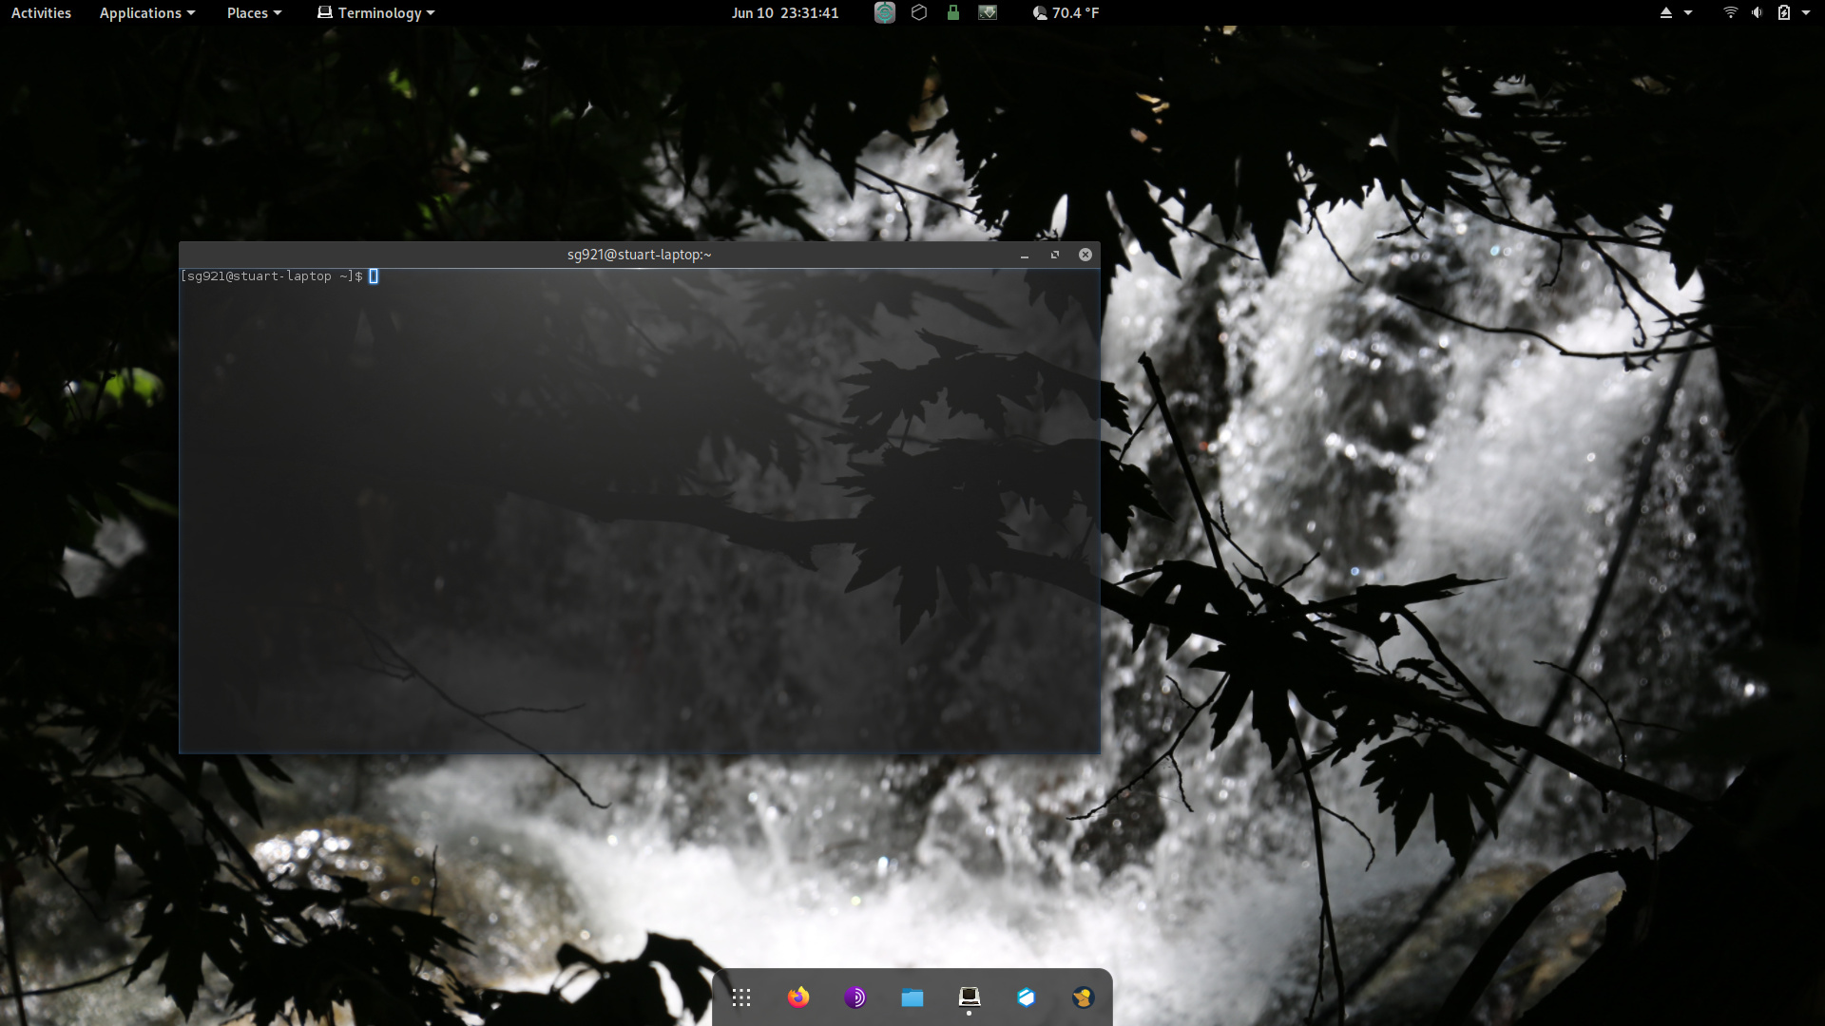This screenshot has height=1026, width=1825.
Task: Click the battery status icon
Action: tap(1784, 13)
